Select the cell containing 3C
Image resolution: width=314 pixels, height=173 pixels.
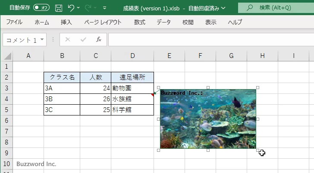62,110
